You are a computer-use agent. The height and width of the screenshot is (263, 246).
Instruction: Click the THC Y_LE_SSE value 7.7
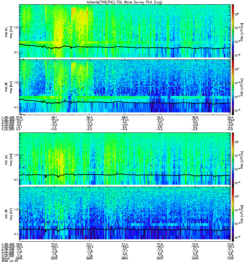(19, 254)
